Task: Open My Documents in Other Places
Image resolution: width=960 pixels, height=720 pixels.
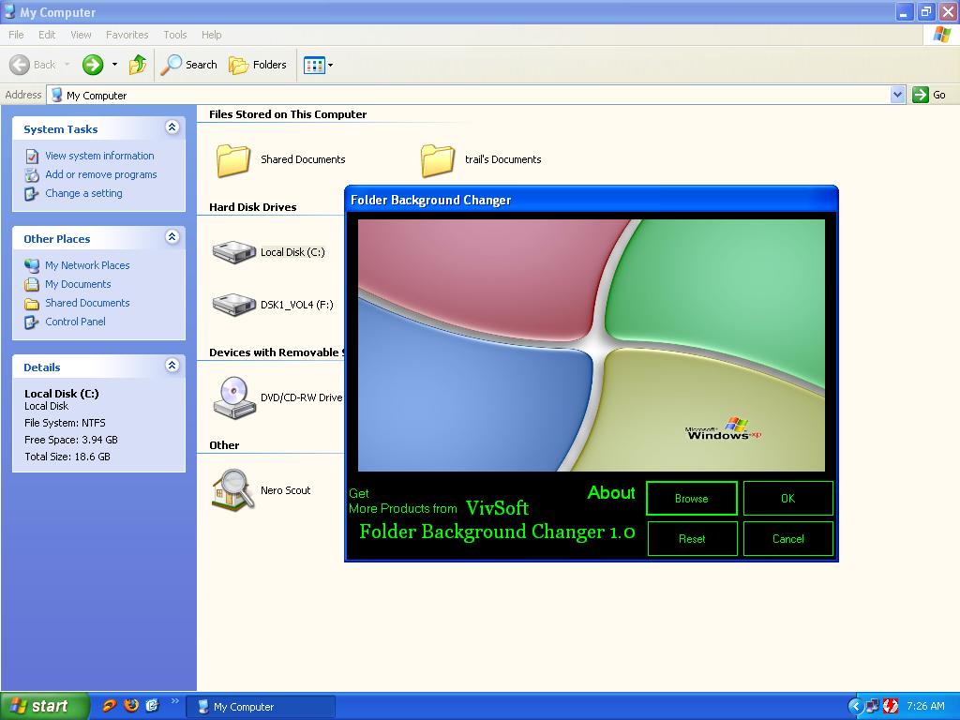Action: point(78,284)
